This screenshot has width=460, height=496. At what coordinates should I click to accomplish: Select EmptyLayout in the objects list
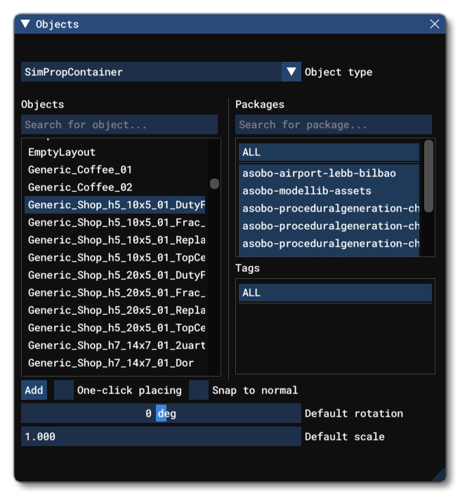(x=114, y=152)
